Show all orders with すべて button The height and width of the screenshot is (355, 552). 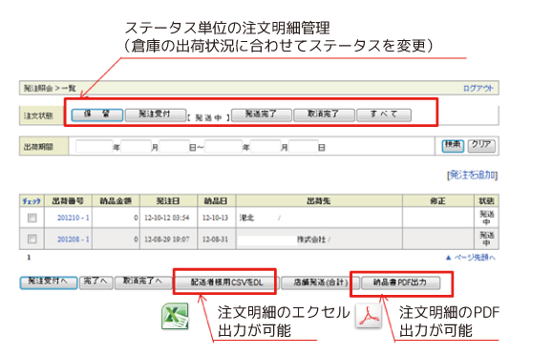point(384,115)
